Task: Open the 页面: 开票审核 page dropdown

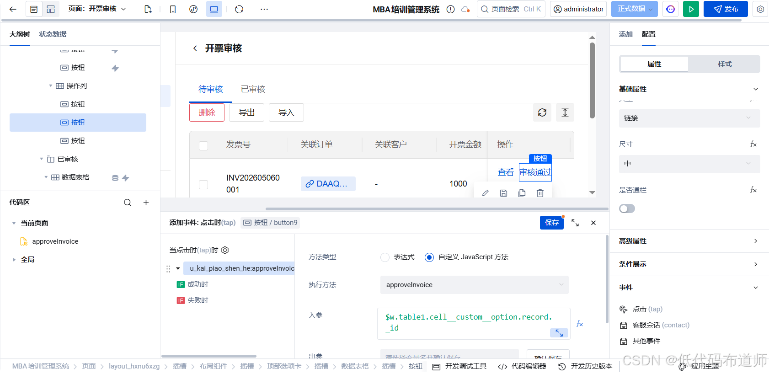Action: pyautogui.click(x=97, y=9)
